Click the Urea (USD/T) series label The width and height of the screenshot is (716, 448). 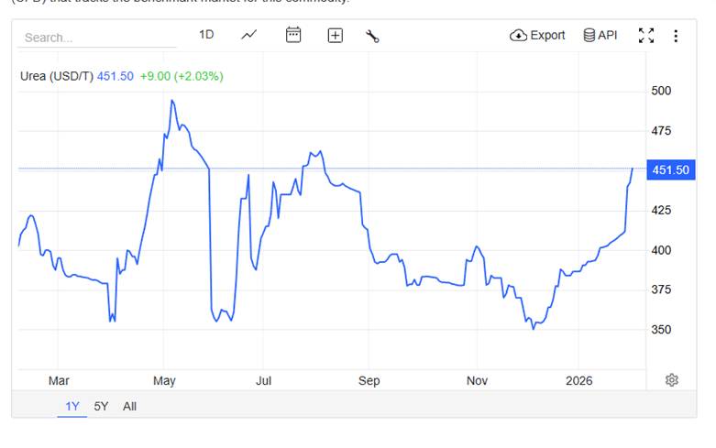[57, 76]
